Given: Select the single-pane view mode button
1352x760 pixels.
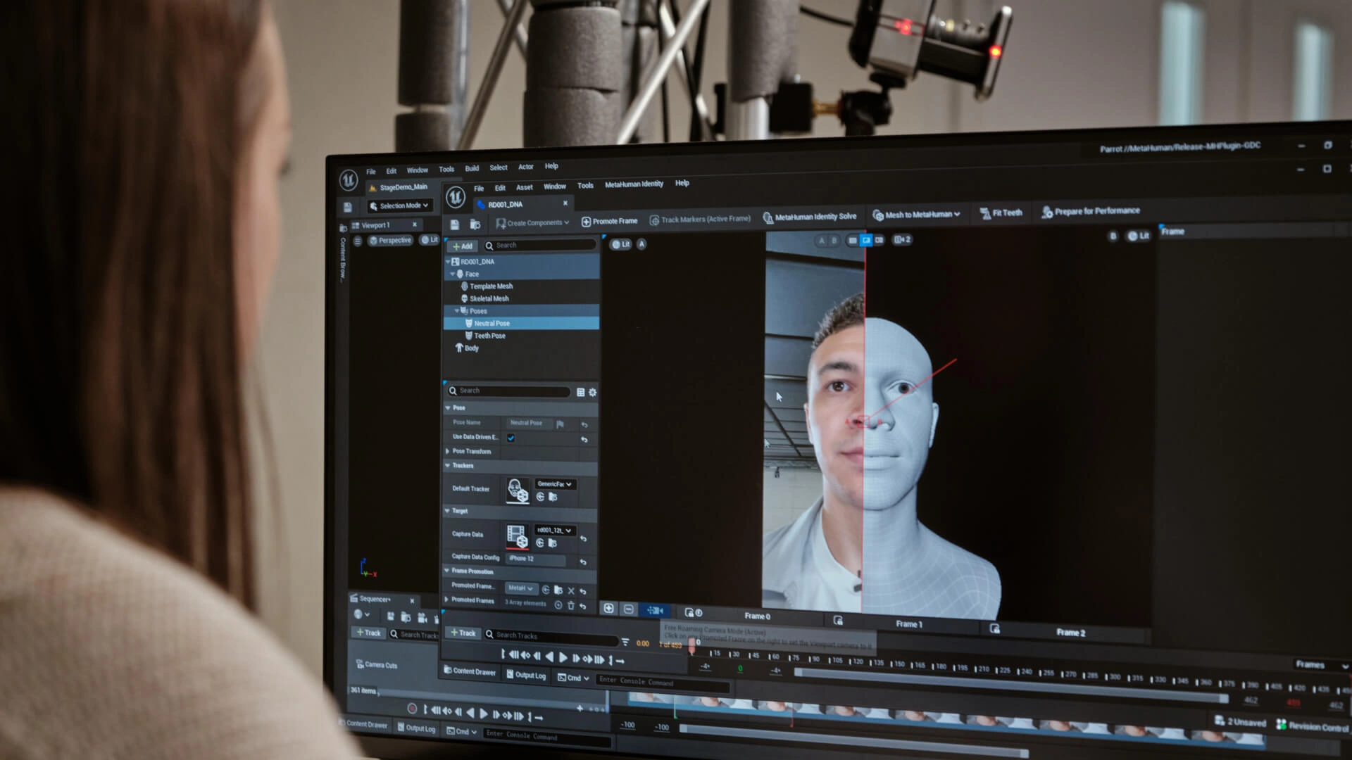Looking at the screenshot, I should [x=853, y=241].
